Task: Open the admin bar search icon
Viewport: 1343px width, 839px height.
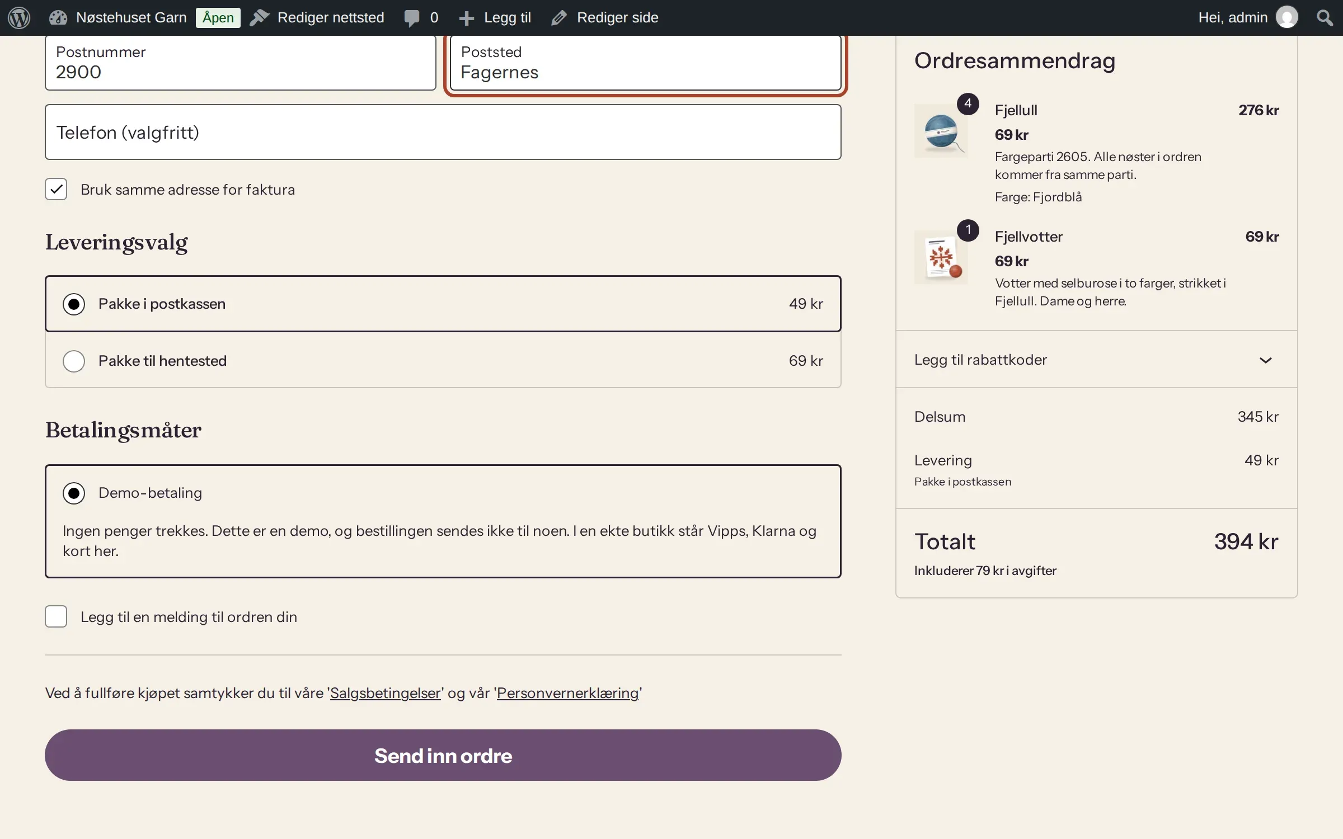Action: tap(1325, 18)
